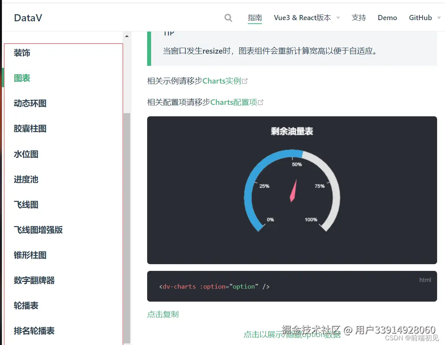The height and width of the screenshot is (345, 445).
Task: Open 飞线图 sidebar entry
Action: coord(26,205)
